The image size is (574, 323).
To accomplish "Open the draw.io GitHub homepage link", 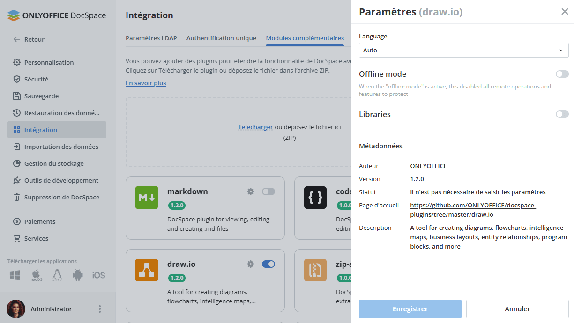I will pyautogui.click(x=472, y=210).
